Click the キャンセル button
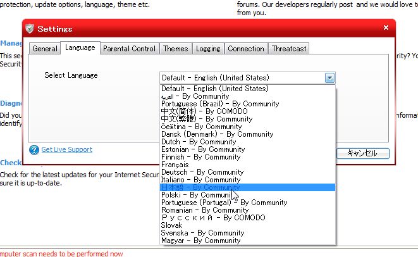This screenshot has height=257, width=418. [x=362, y=153]
